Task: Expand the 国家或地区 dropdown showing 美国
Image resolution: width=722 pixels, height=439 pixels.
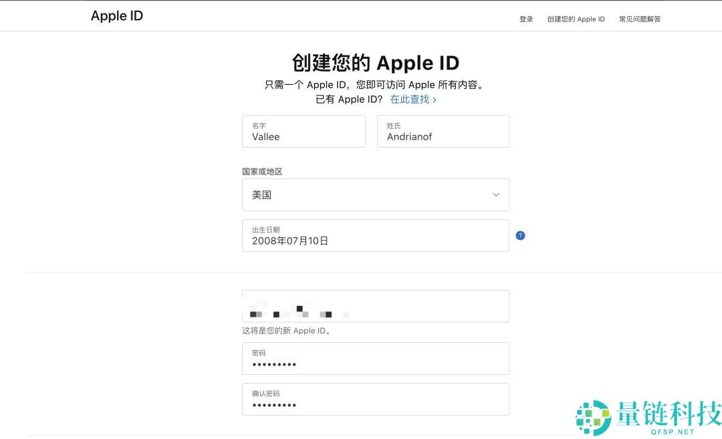Action: pos(376,194)
